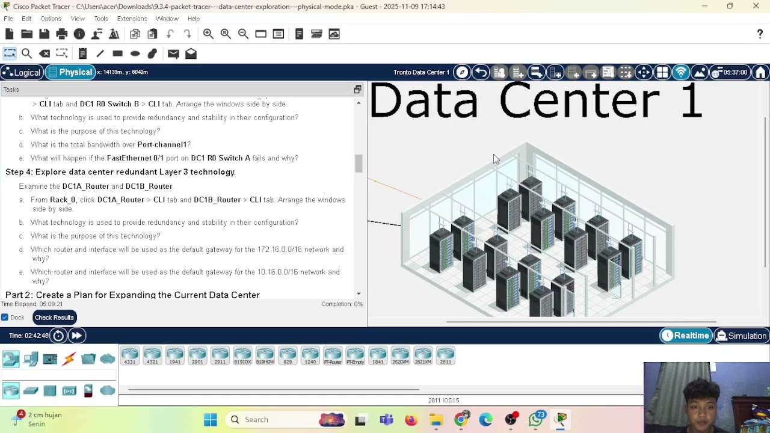Open the Extensions menu
The width and height of the screenshot is (770, 433).
tap(132, 19)
